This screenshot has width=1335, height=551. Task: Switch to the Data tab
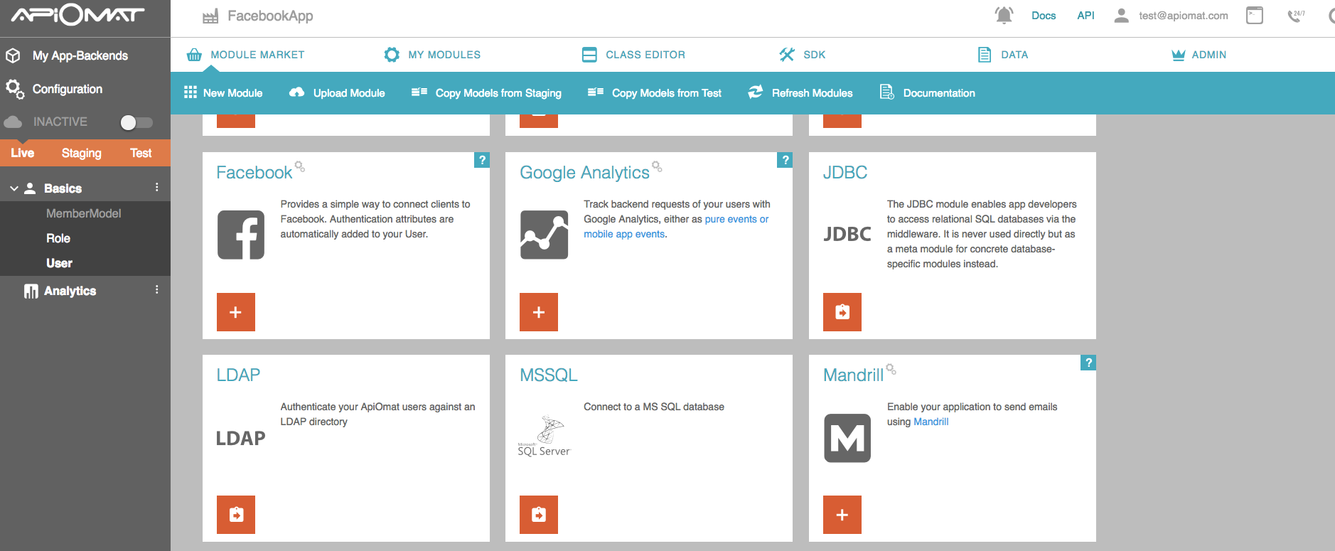(1003, 55)
